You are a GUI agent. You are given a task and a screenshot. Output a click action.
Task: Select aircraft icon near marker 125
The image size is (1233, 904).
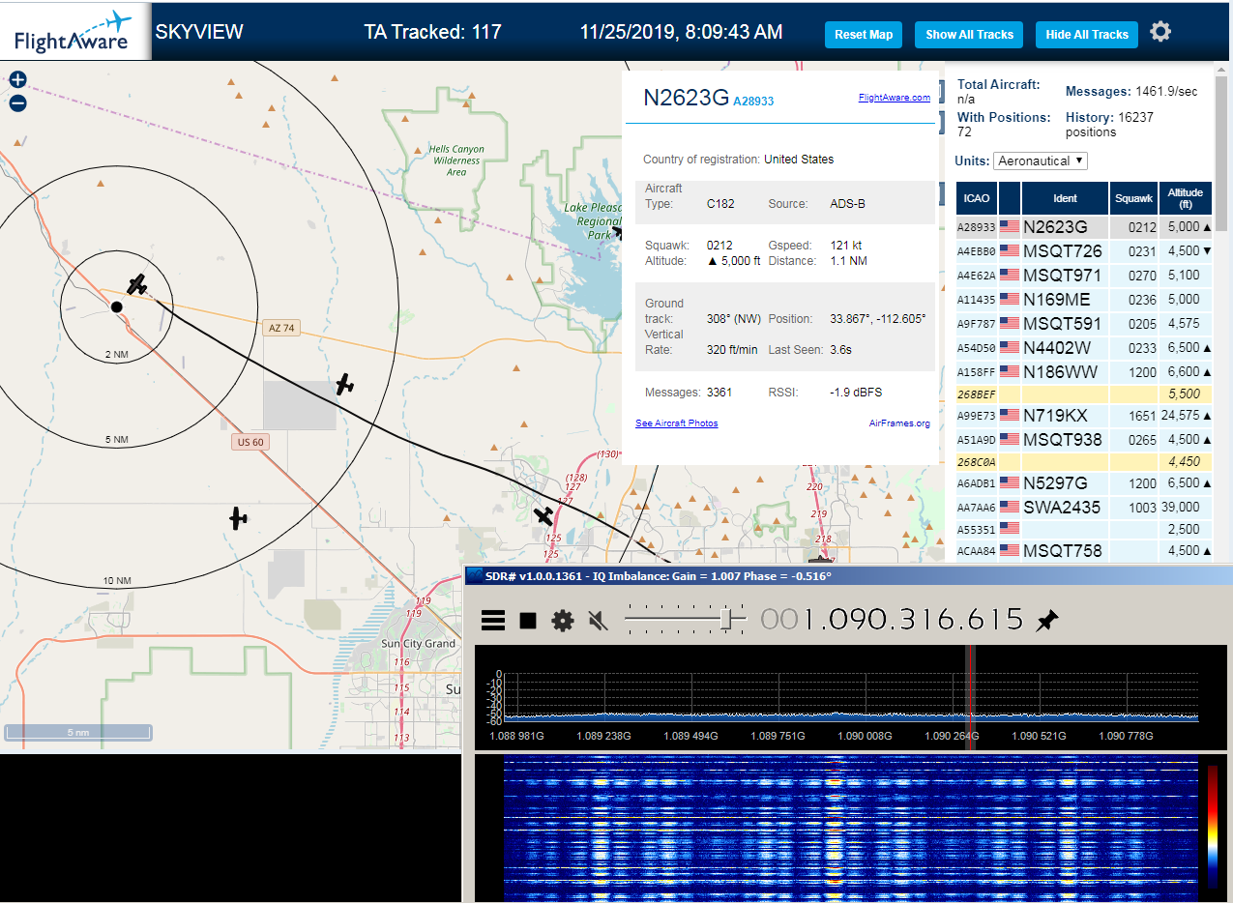click(544, 515)
